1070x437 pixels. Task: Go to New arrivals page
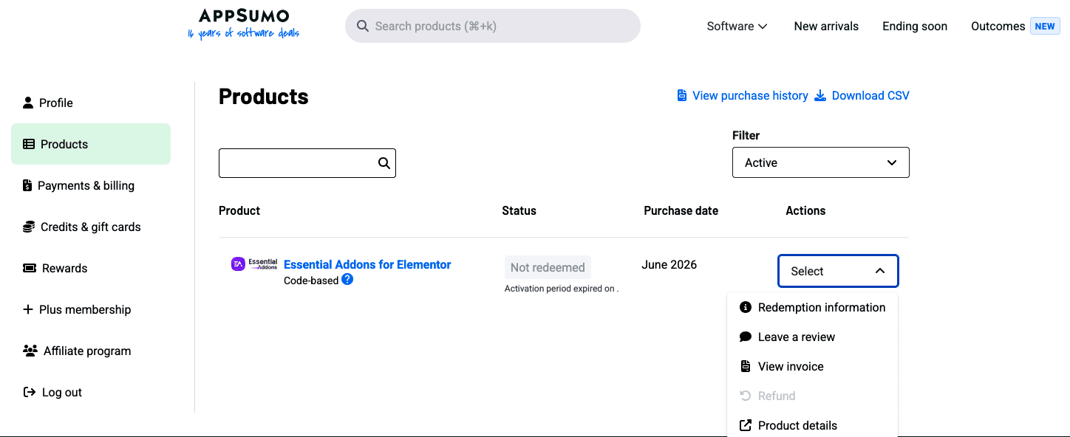[x=826, y=26]
